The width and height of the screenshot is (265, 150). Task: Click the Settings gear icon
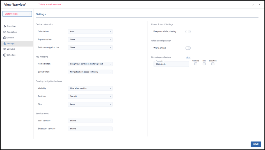(x=5, y=44)
